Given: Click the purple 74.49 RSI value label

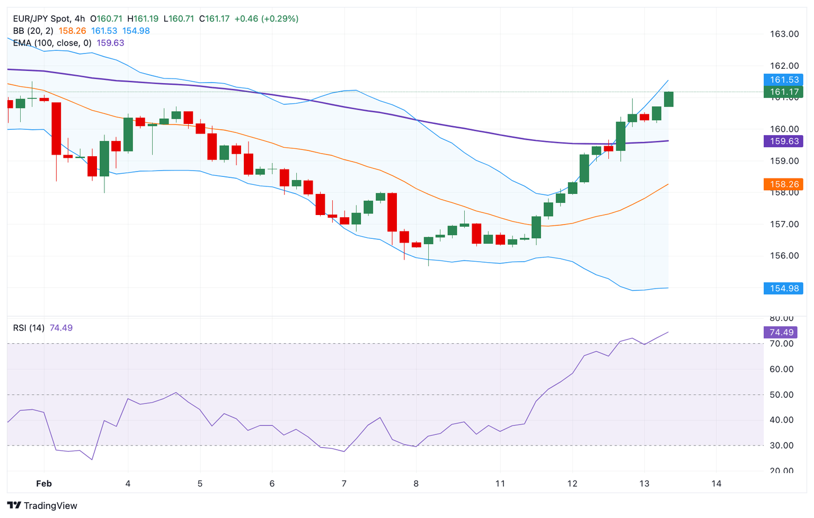Looking at the screenshot, I should 780,333.
